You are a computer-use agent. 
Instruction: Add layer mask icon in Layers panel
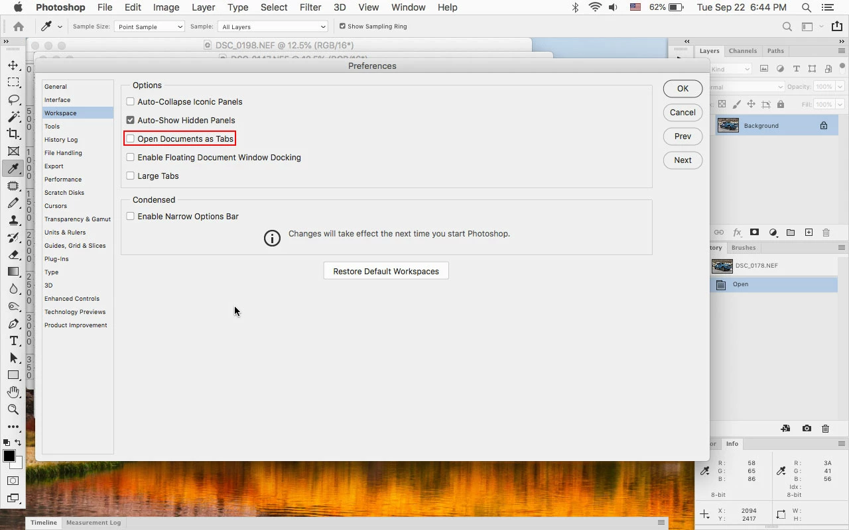(754, 233)
